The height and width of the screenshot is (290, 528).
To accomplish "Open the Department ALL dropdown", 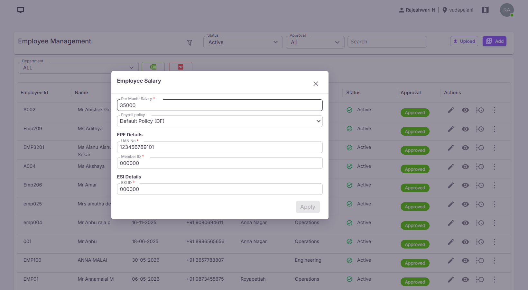I will (x=78, y=68).
